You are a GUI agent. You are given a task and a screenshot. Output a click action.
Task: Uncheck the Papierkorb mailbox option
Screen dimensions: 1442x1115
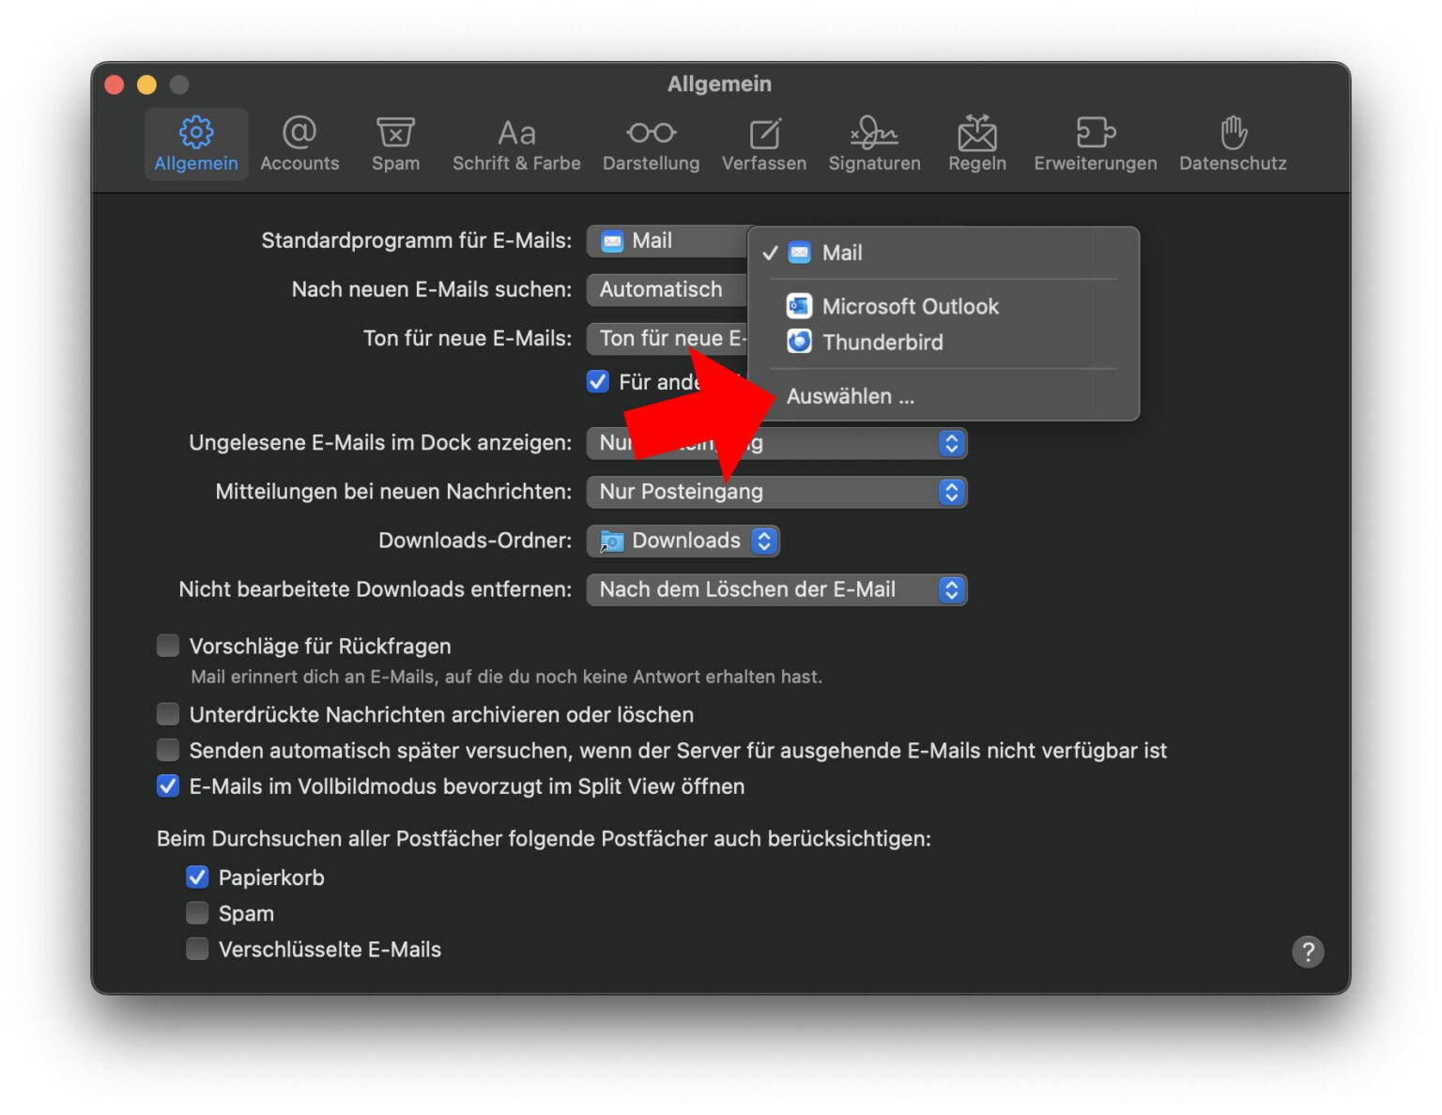click(x=197, y=877)
